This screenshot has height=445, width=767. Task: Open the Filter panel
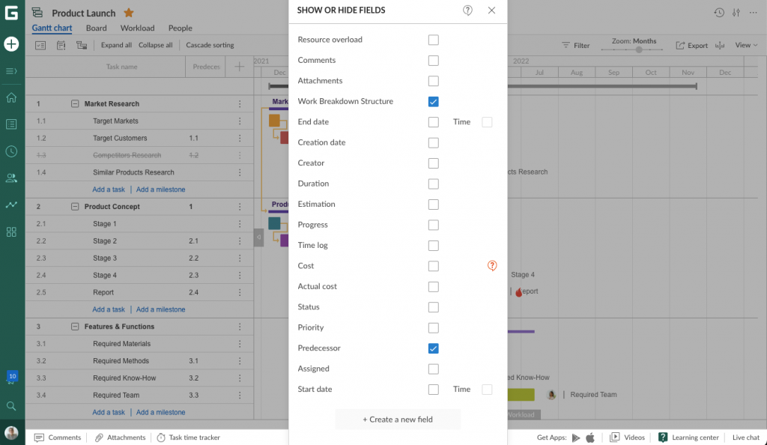click(575, 45)
